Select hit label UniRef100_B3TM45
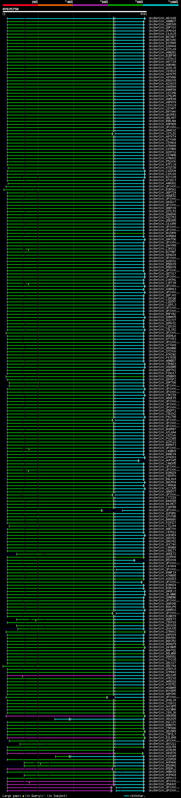Image resolution: width=181 pixels, height=798 pixels. pos(162,43)
